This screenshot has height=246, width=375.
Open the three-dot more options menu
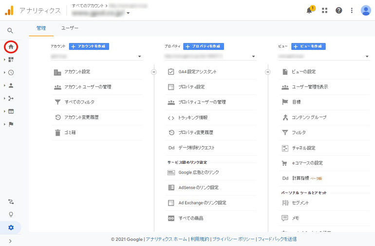[x=352, y=11]
